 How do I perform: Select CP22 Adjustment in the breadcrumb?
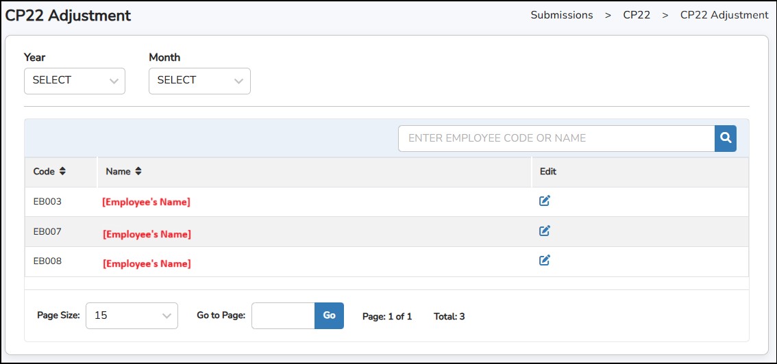click(724, 15)
